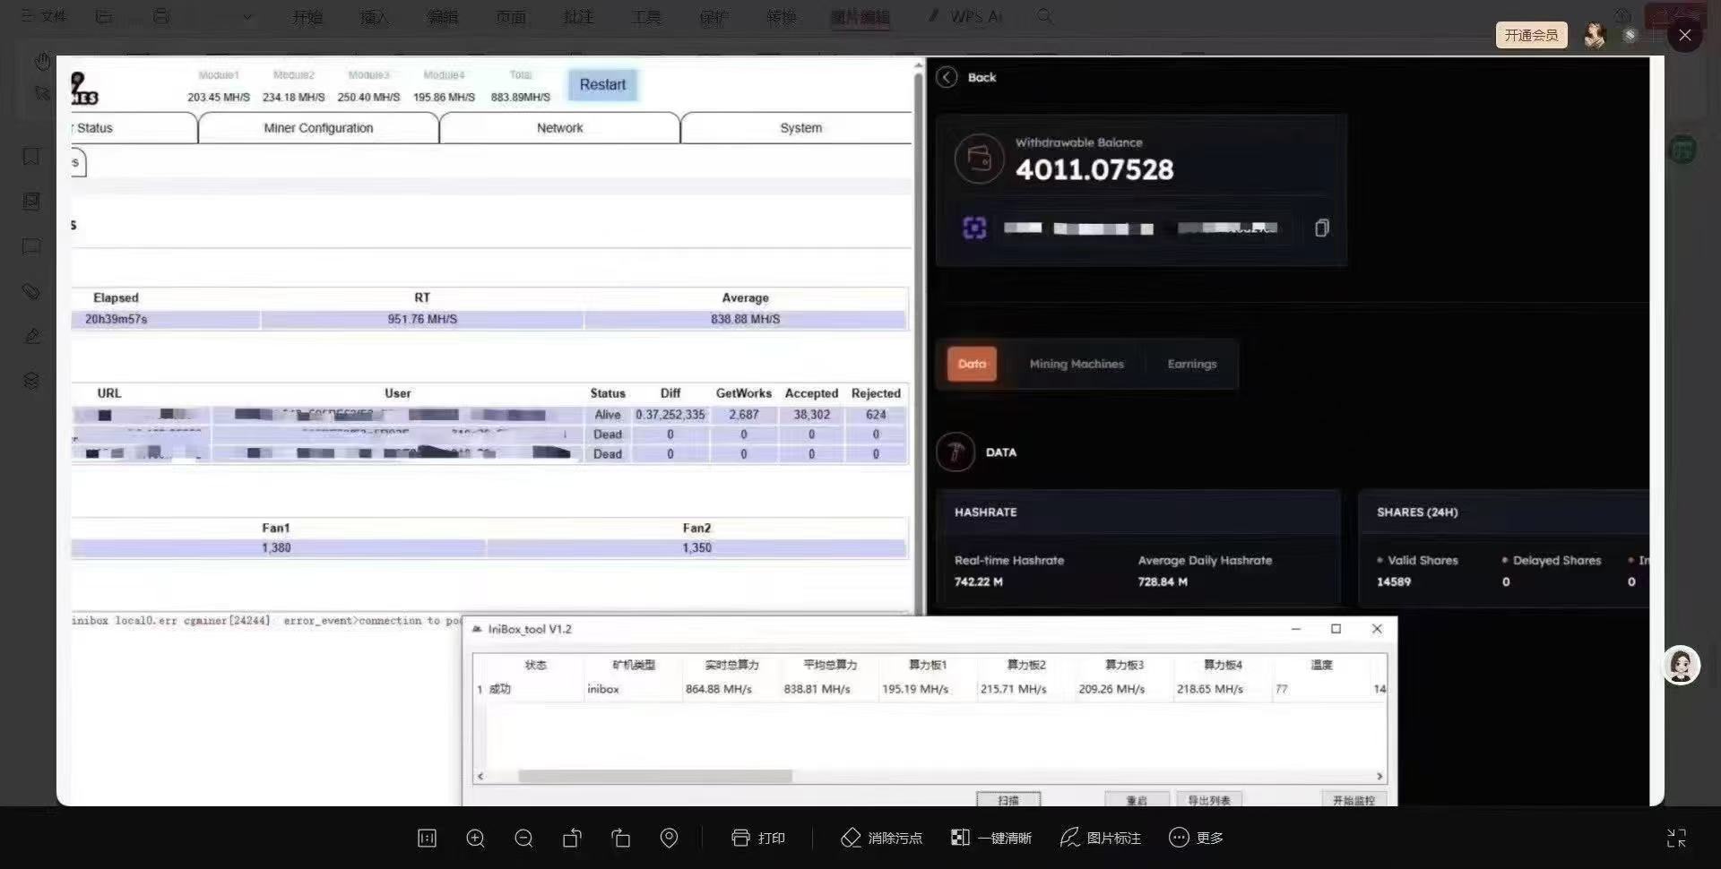The height and width of the screenshot is (869, 1721).
Task: Rotate image counterclockwise
Action: point(572,838)
